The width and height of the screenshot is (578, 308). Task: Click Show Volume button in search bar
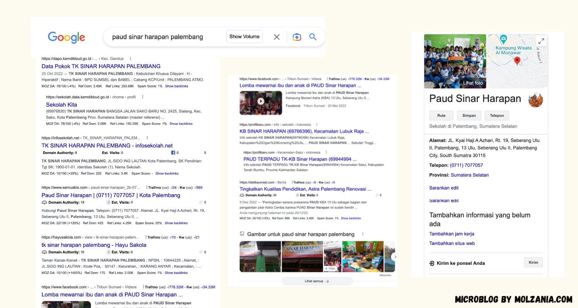[244, 37]
